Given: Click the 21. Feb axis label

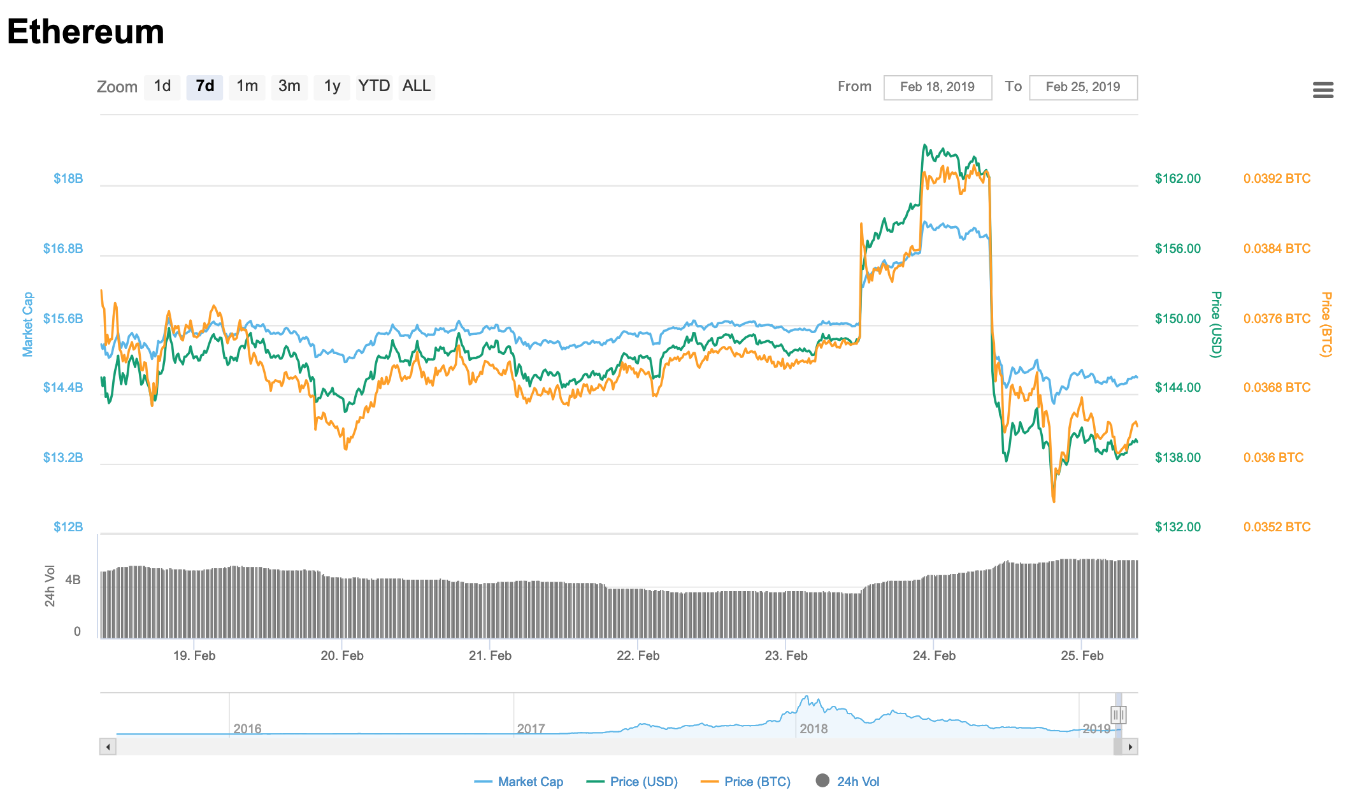Looking at the screenshot, I should point(490,655).
